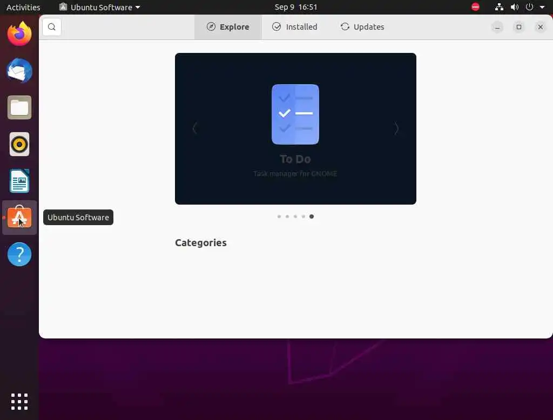Click the volume icon in top bar
This screenshot has height=420, width=553.
click(x=515, y=7)
